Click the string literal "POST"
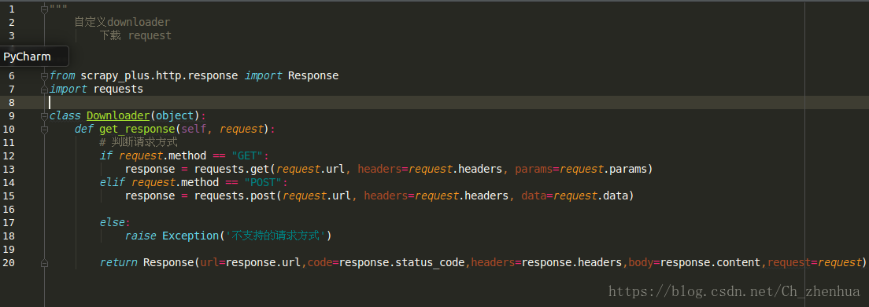This screenshot has width=869, height=307. point(263,182)
